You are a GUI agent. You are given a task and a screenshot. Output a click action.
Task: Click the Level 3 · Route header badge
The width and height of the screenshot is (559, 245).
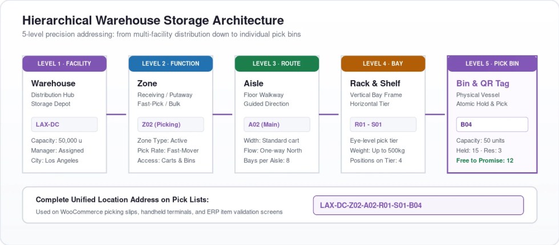point(277,64)
